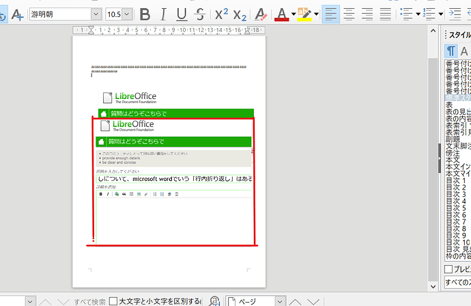Screen dimensions: 471x306
Task: Apply yellow highlighting color
Action: click(x=304, y=14)
